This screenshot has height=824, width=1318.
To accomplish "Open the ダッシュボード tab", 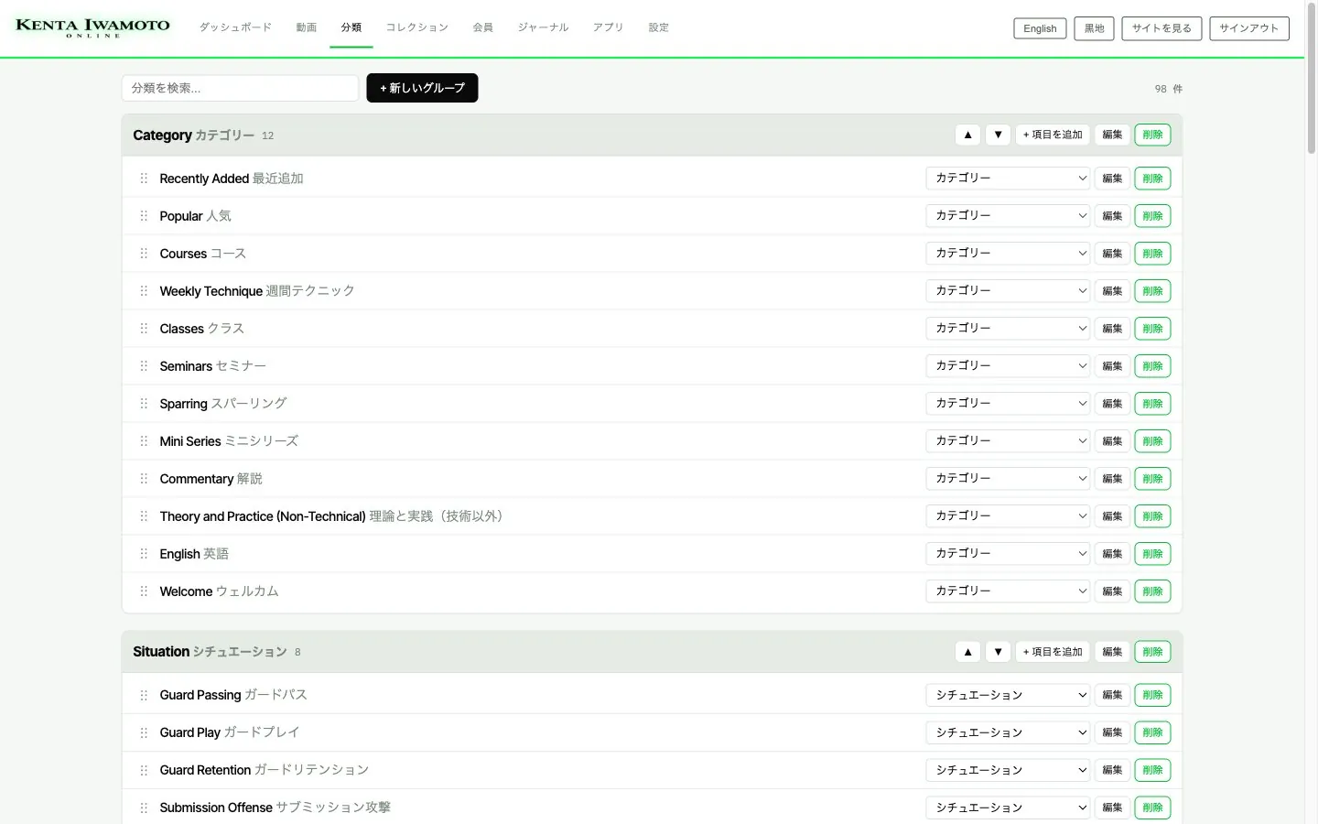I will [236, 27].
